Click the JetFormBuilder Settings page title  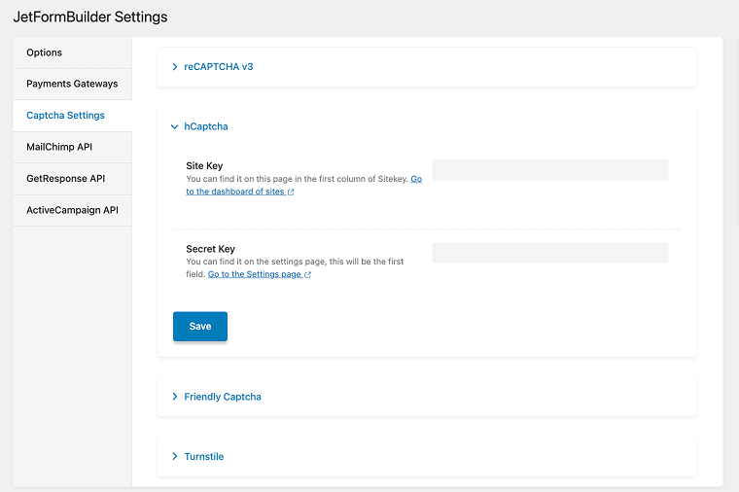90,17
